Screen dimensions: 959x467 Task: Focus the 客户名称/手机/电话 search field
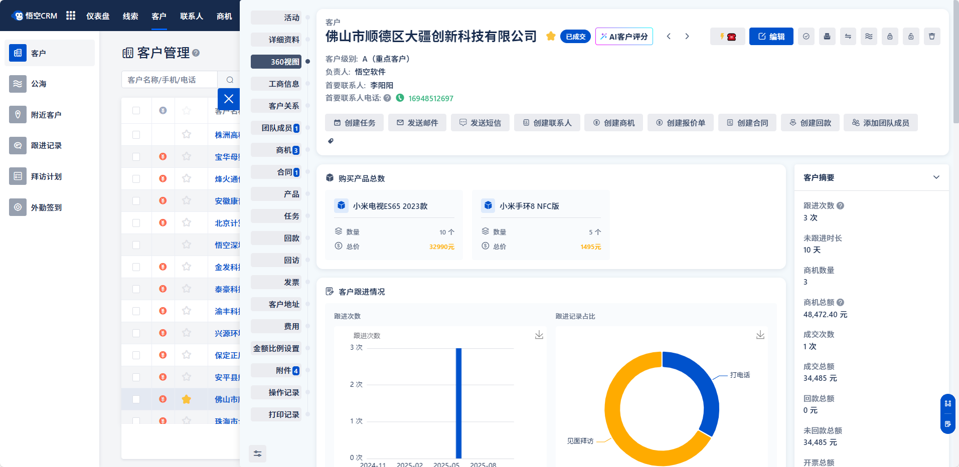pyautogui.click(x=170, y=80)
